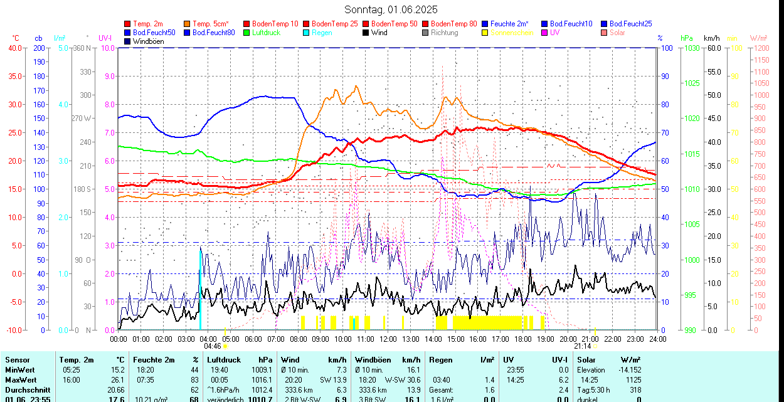Image resolution: width=784 pixels, height=402 pixels.
Task: Click the 12:00 label on time axis
Action: [388, 339]
